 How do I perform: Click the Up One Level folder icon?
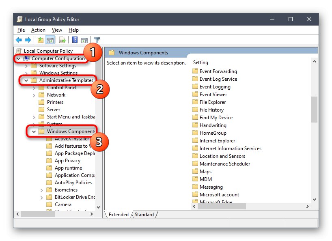pos(41,40)
